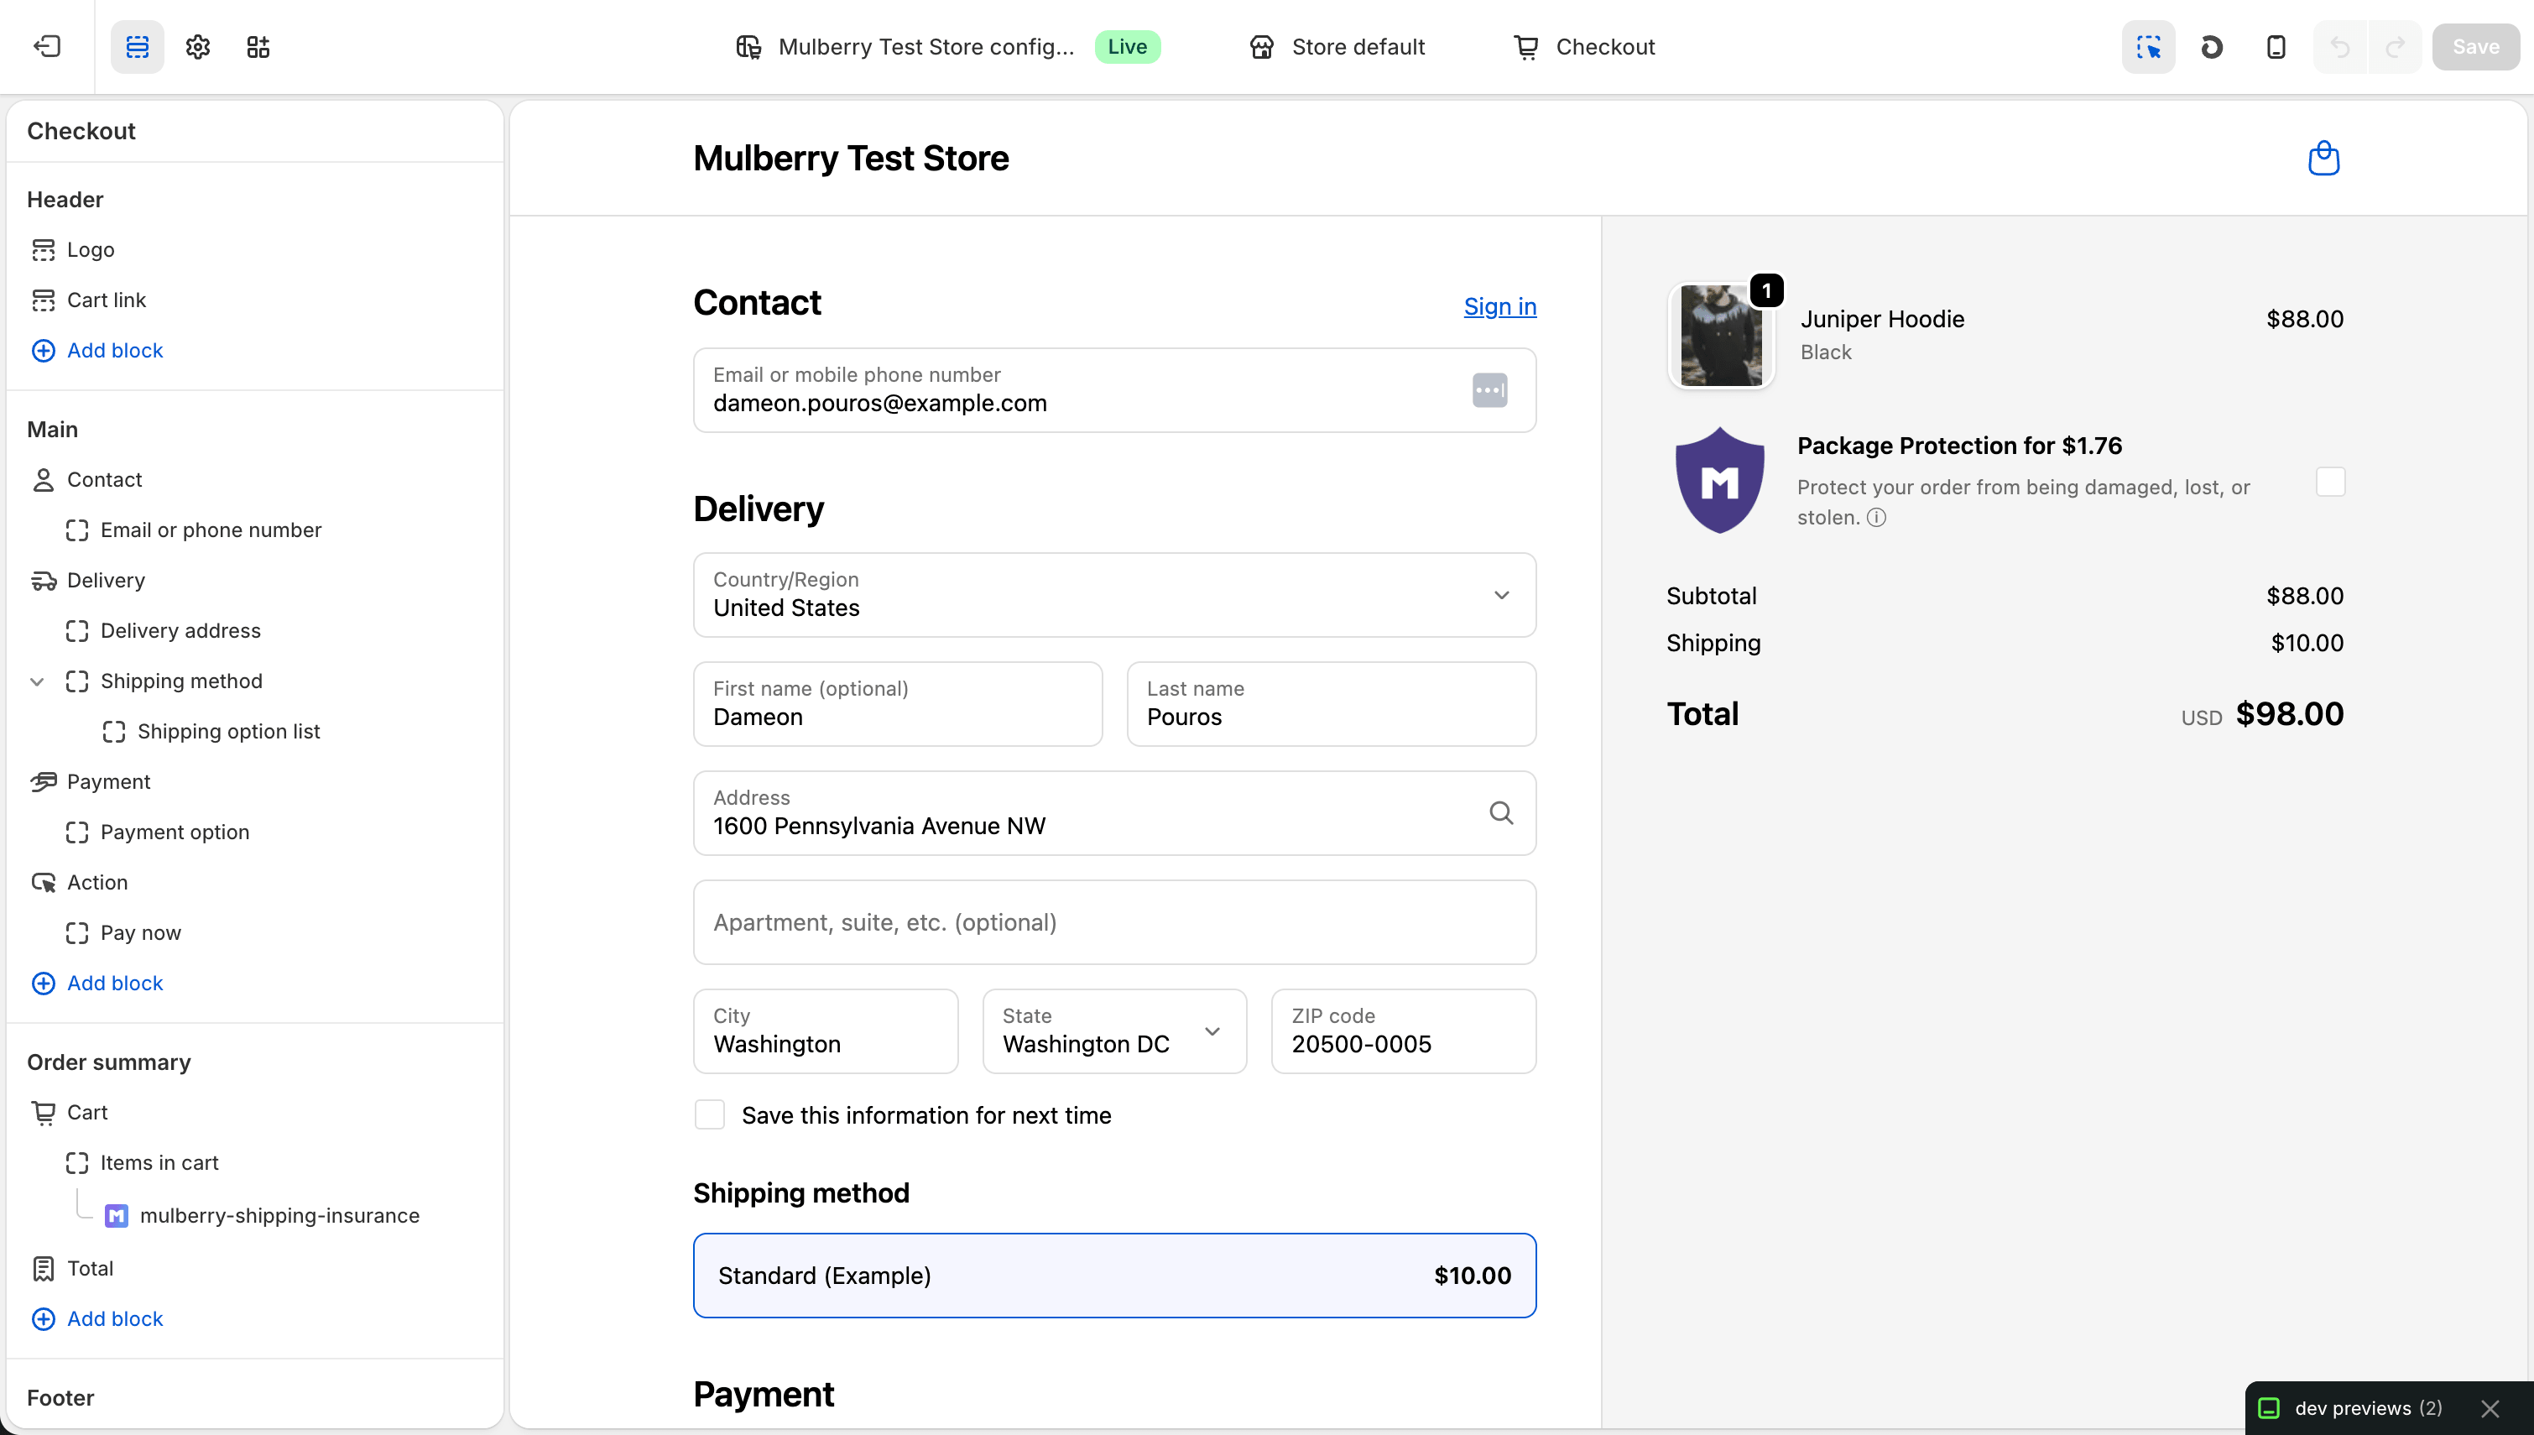The width and height of the screenshot is (2534, 1435).
Task: Open the apps panel icon
Action: (x=257, y=46)
